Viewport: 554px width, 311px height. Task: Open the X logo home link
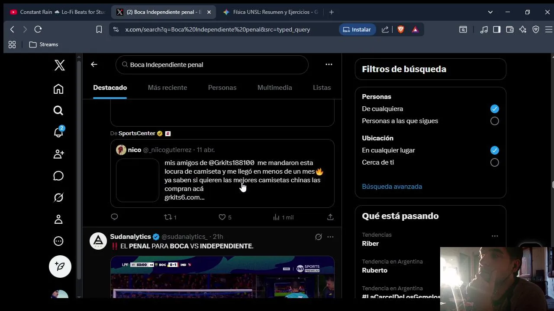[60, 65]
